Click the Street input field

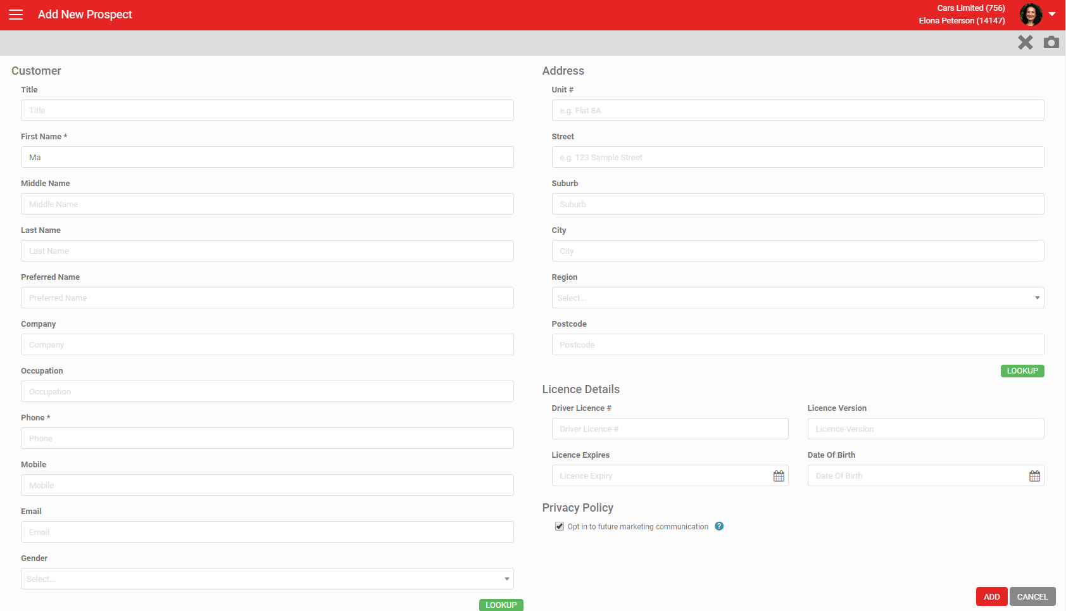(798, 157)
